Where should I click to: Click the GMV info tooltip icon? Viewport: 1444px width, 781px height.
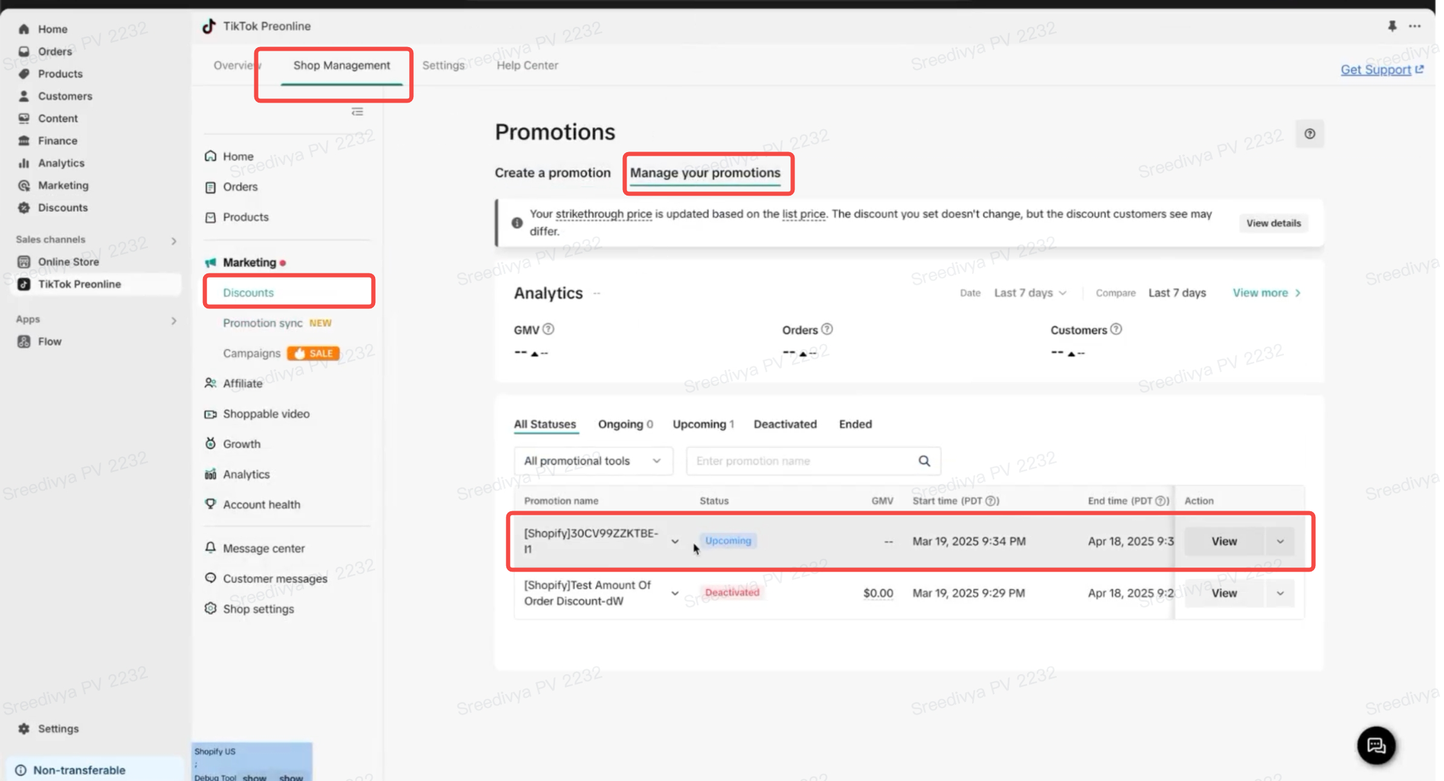(x=548, y=330)
